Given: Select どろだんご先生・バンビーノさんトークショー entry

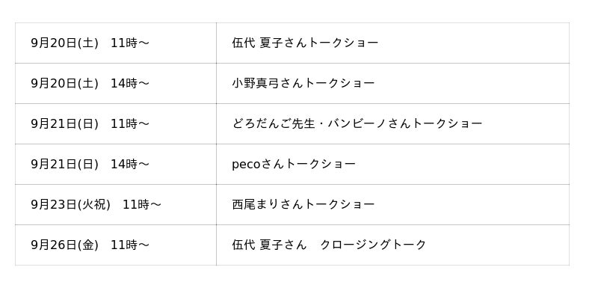Looking at the screenshot, I should tap(357, 123).
